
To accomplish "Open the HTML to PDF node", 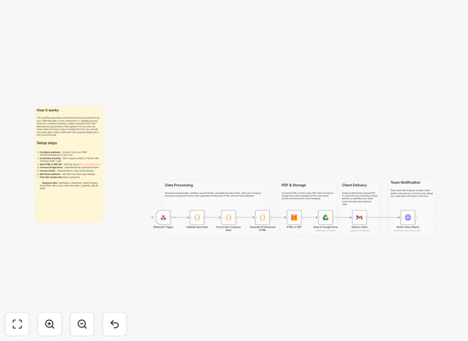I will (x=294, y=217).
